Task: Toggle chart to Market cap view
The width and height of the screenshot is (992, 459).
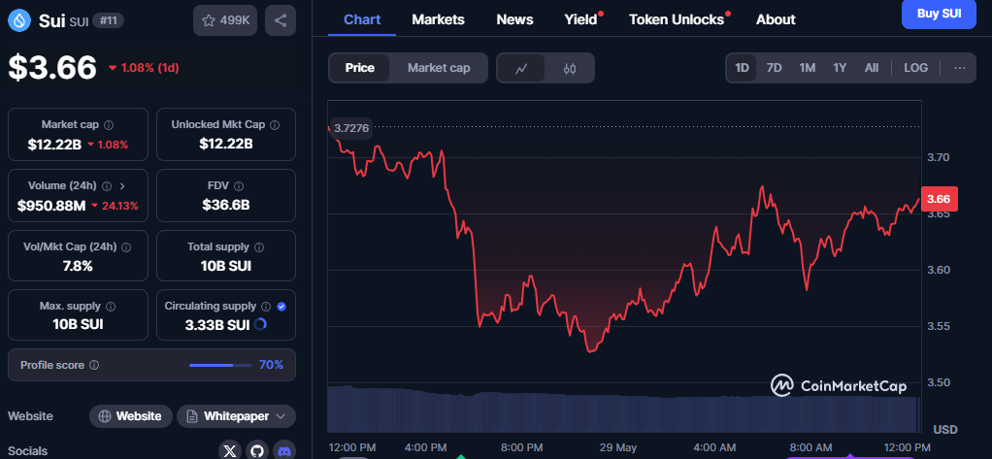Action: click(x=439, y=68)
